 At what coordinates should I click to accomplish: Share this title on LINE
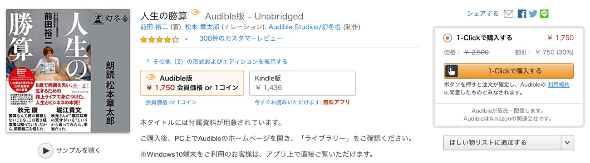(544, 14)
